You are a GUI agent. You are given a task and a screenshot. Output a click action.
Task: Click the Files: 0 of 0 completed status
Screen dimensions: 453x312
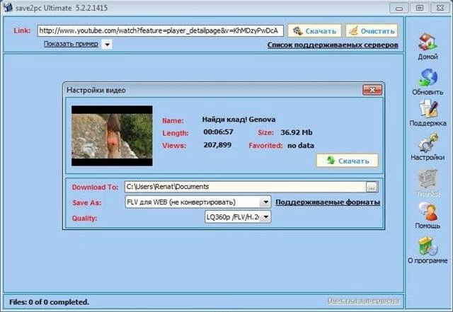click(x=49, y=302)
